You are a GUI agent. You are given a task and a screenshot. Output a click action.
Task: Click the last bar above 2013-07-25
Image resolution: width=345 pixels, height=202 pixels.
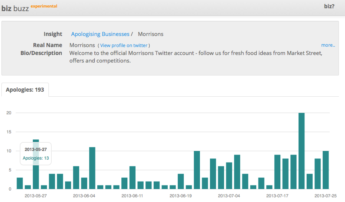[326, 170]
